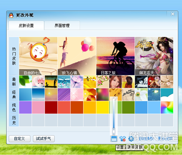
Task: Select the 放飞心情 balloon skin
Action: [77, 56]
